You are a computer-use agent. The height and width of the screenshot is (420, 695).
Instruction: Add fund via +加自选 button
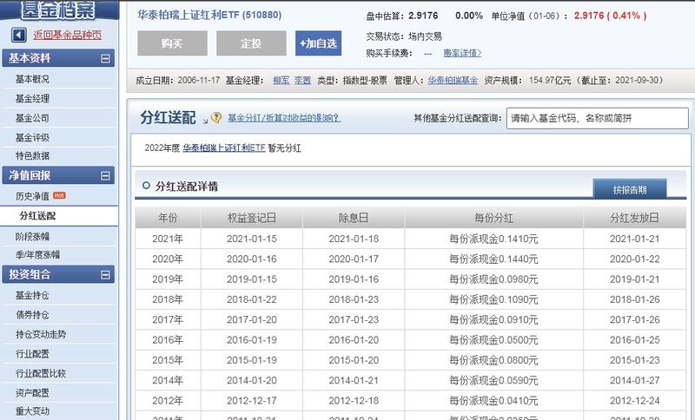click(x=318, y=43)
